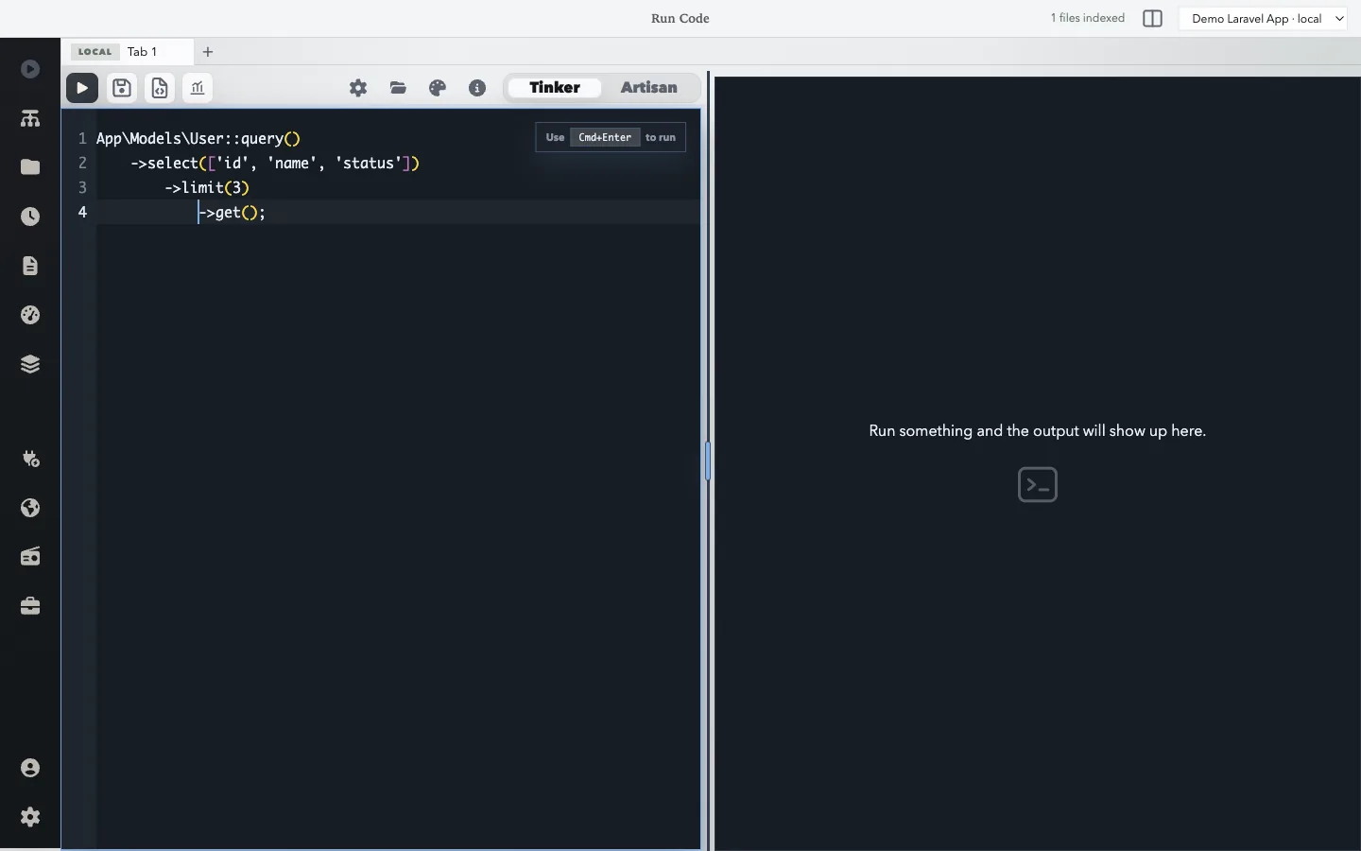
Task: Open the speedometer gauge sidebar icon
Action: pyautogui.click(x=30, y=315)
